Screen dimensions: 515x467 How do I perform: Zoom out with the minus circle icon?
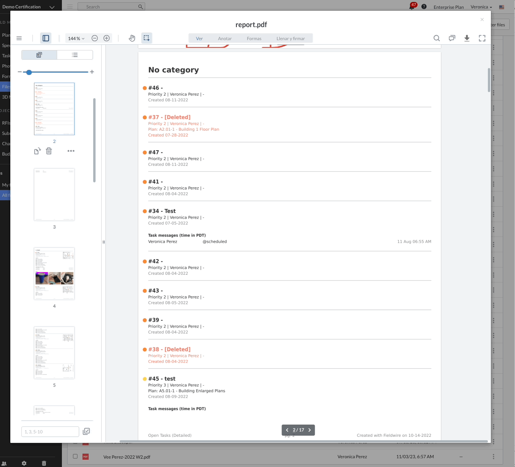(95, 38)
